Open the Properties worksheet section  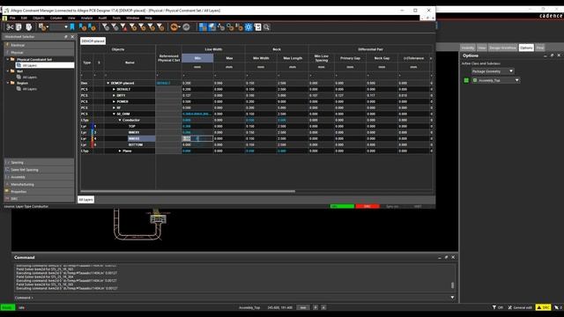[39, 192]
